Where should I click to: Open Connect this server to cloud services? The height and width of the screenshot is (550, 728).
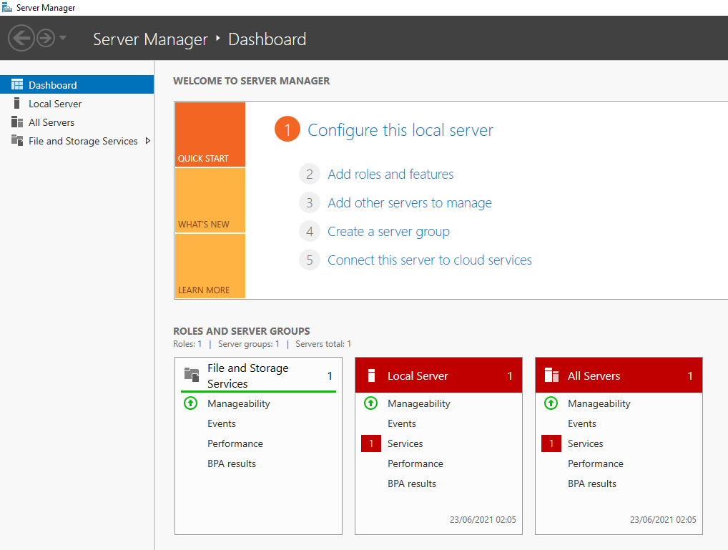(429, 260)
